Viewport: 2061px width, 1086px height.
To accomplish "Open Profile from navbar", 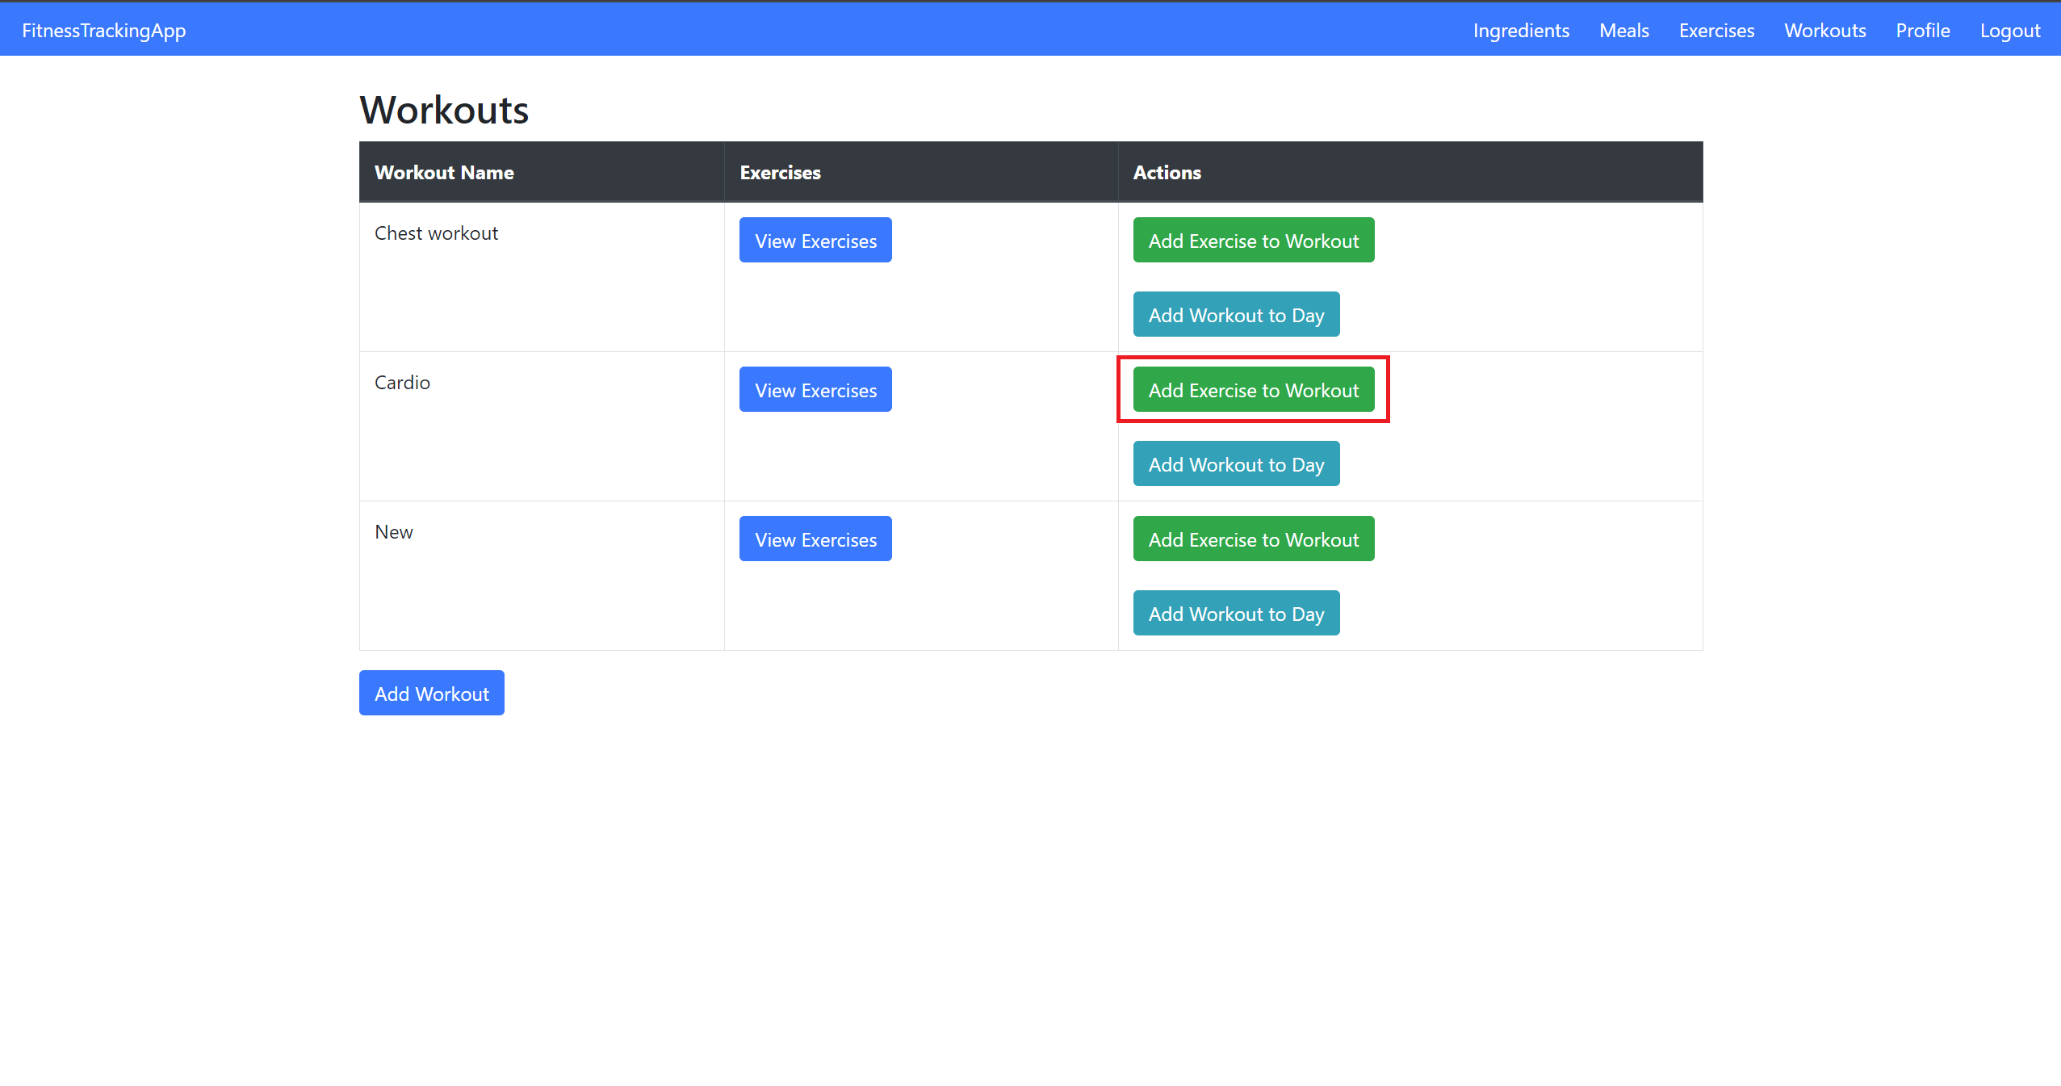I will coord(1922,31).
